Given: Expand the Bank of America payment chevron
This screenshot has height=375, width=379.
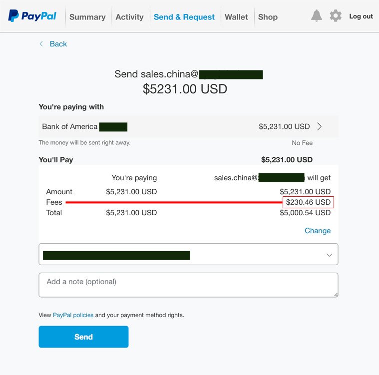Looking at the screenshot, I should click(320, 127).
